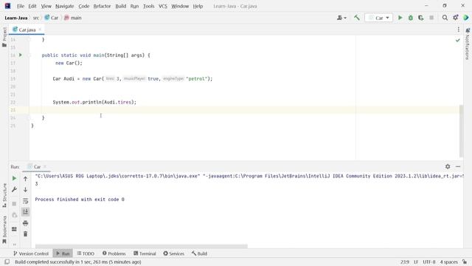
Task: Click the src breadcrumb
Action: point(36,18)
